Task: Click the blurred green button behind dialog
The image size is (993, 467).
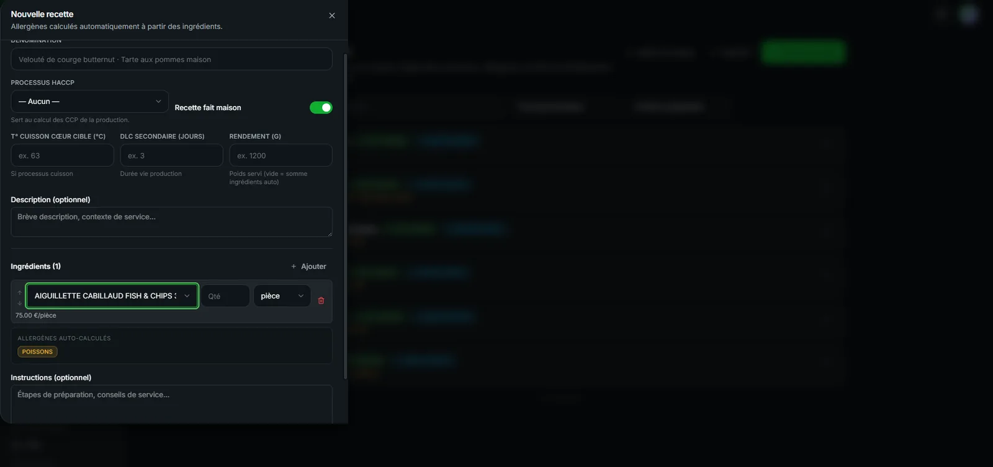Action: pos(804,53)
